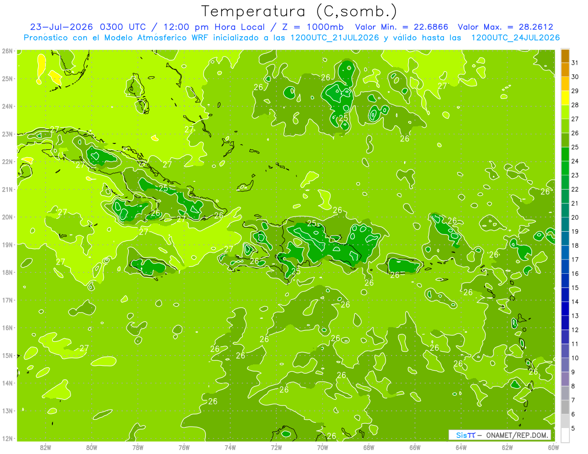Image resolution: width=588 pixels, height=454 pixels.
Task: Click the 25N latitude axis label
Action: pyautogui.click(x=7, y=78)
